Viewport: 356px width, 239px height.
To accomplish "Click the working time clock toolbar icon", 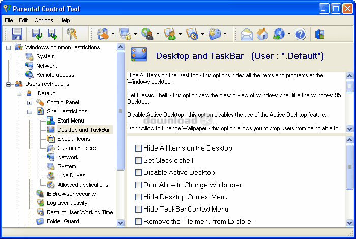I will coord(192,34).
